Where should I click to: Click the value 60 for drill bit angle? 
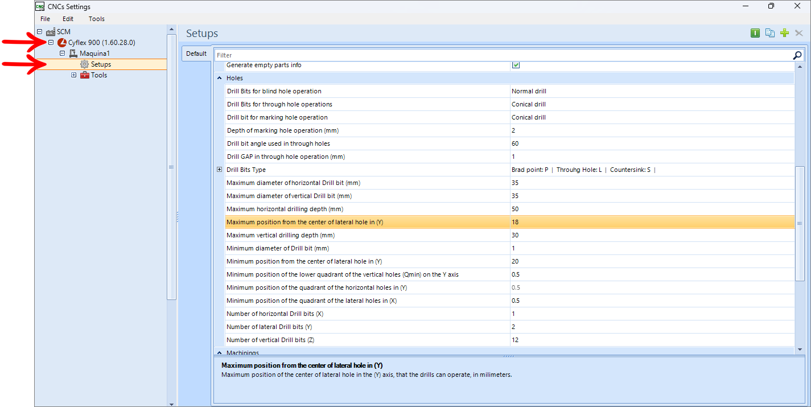515,143
